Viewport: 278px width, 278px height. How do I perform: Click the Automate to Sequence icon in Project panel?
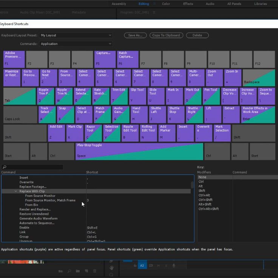pos(60,271)
